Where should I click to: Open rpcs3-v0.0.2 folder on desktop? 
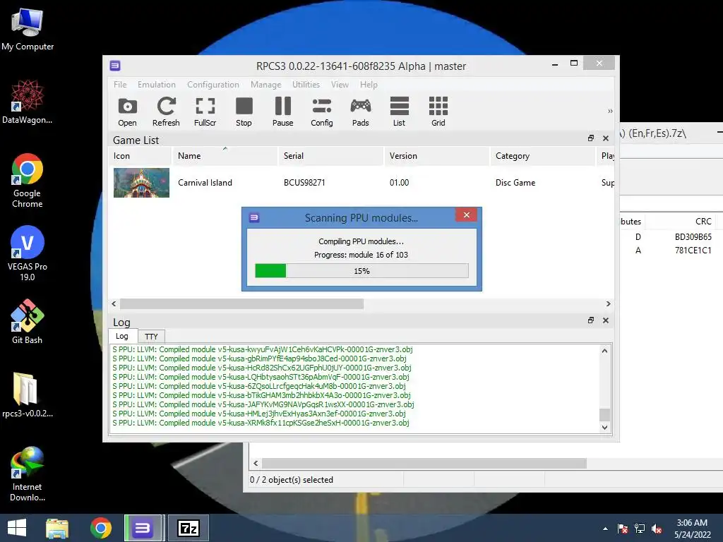pos(28,395)
